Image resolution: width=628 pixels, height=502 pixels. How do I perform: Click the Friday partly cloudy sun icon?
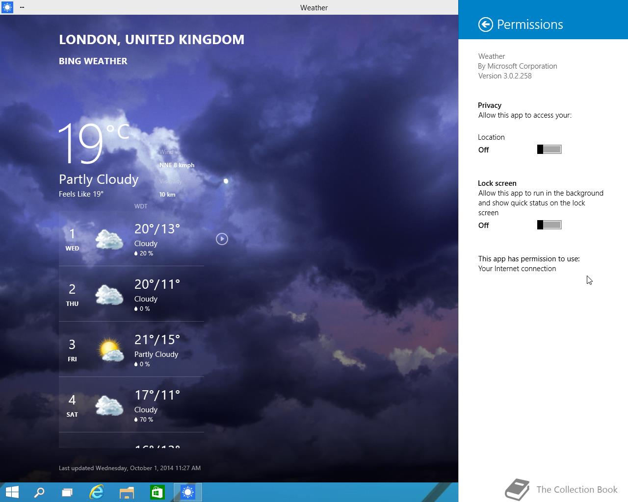(110, 350)
